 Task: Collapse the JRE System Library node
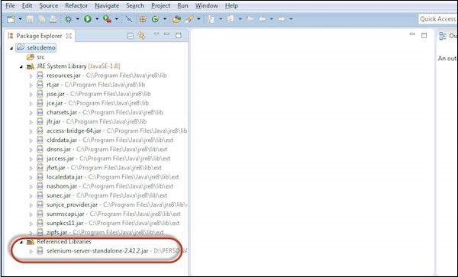(21, 66)
